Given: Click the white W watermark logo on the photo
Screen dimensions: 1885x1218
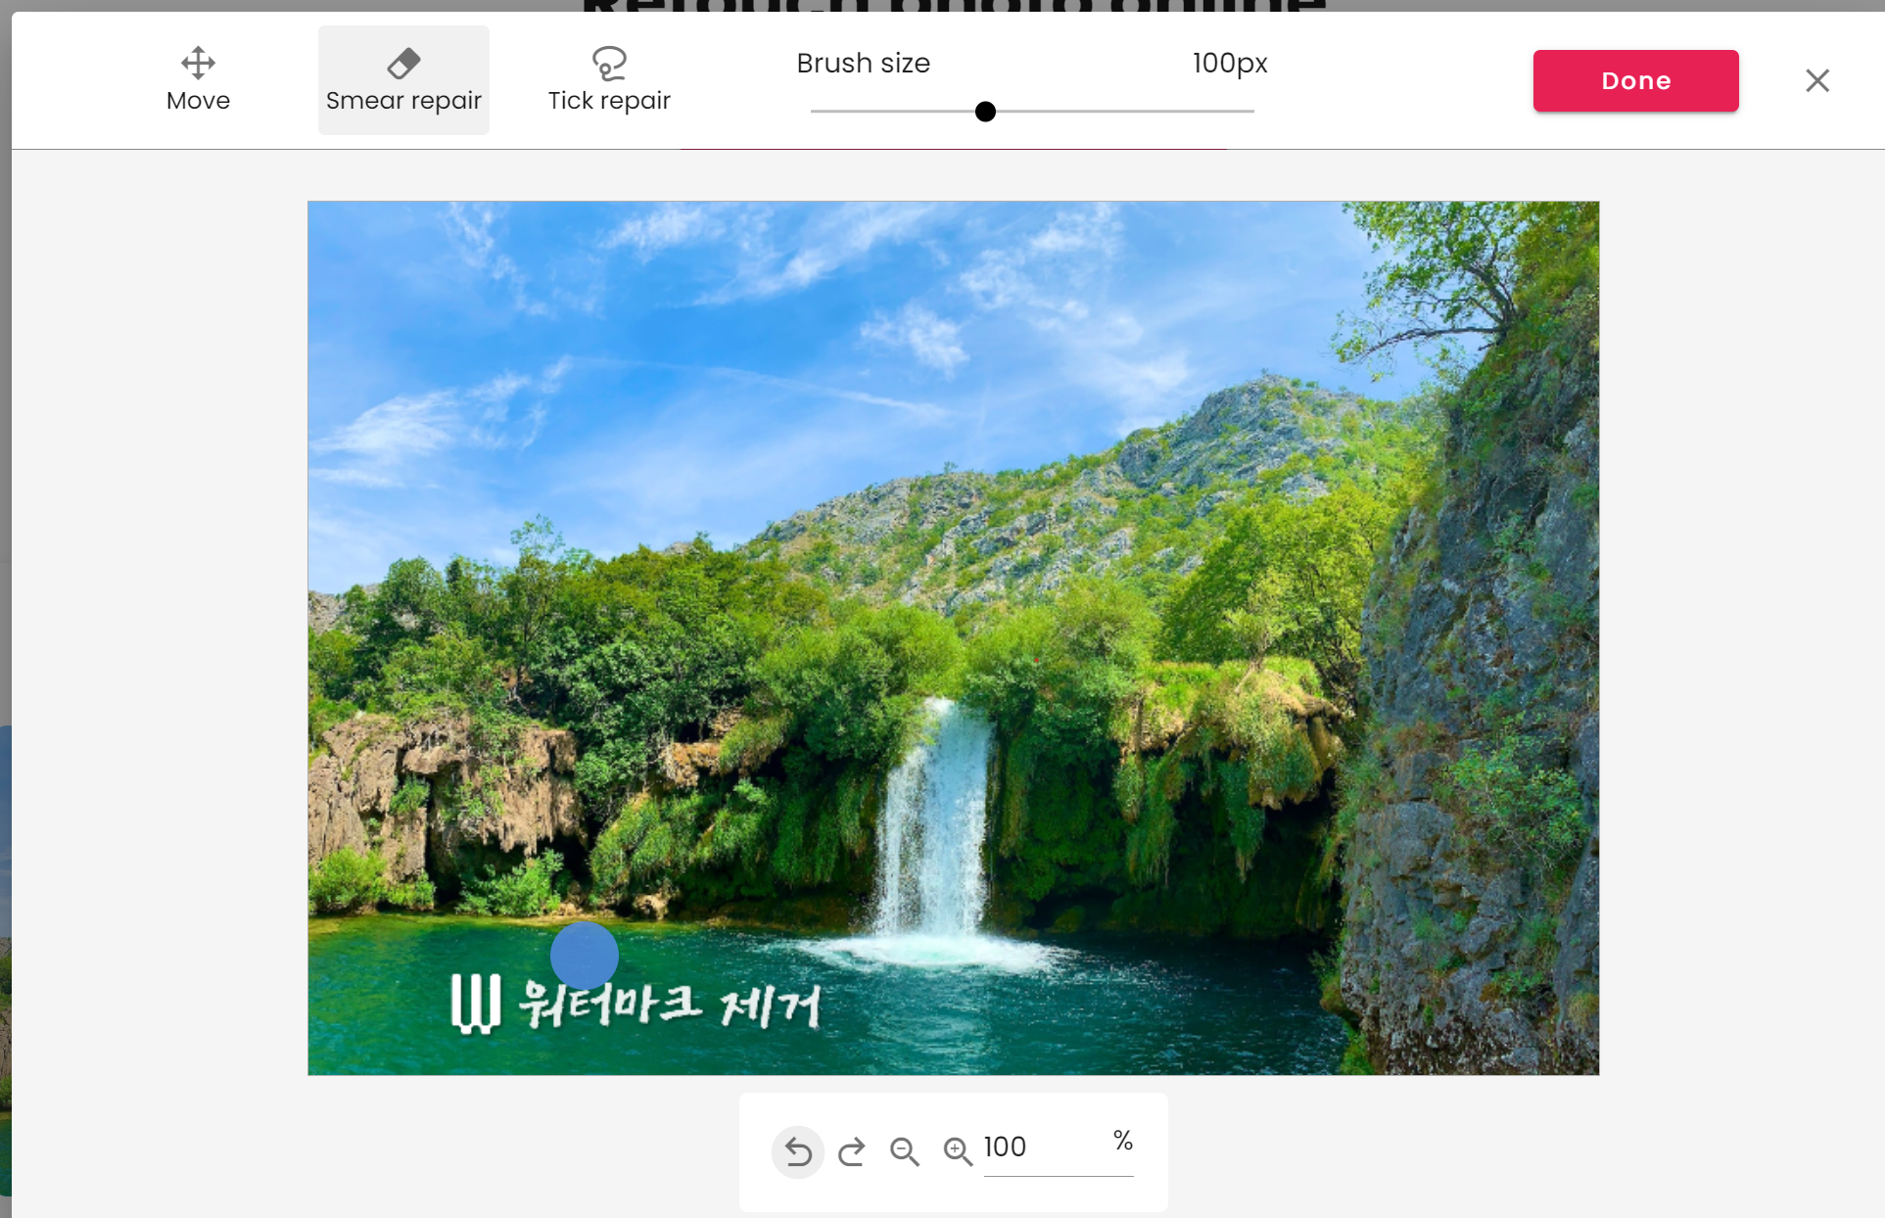Looking at the screenshot, I should click(x=475, y=1004).
